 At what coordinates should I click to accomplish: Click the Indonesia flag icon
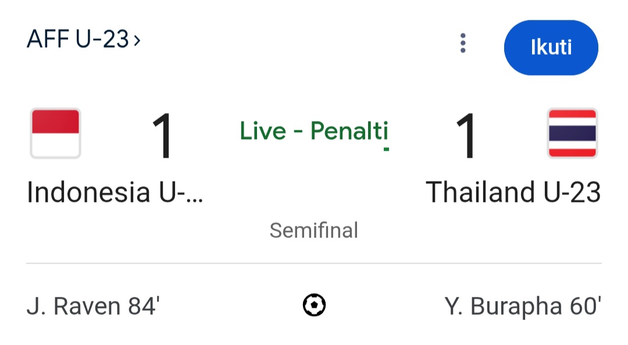coord(55,134)
